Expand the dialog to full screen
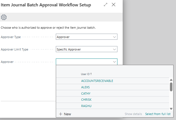The image size is (176, 120). click(106, 5)
